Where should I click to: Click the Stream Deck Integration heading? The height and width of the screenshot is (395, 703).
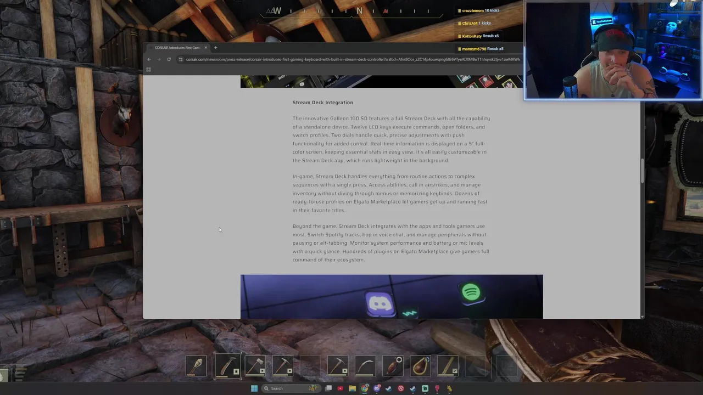tap(322, 103)
